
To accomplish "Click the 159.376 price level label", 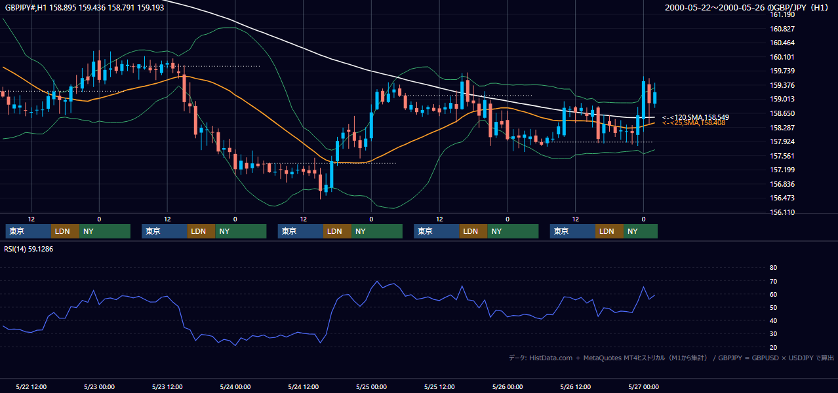I will click(x=783, y=85).
